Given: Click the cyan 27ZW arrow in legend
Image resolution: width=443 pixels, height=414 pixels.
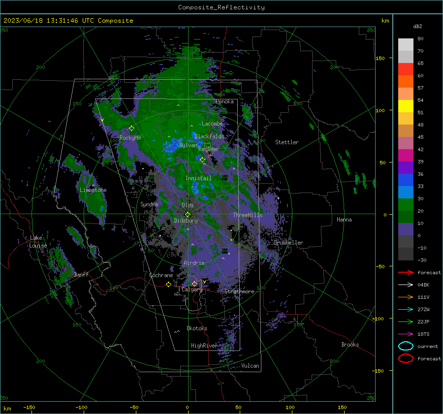Looking at the screenshot, I should (x=406, y=310).
